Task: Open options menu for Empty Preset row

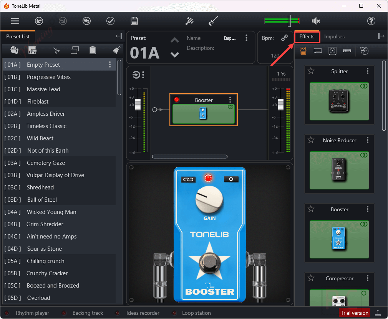Action: [110, 65]
